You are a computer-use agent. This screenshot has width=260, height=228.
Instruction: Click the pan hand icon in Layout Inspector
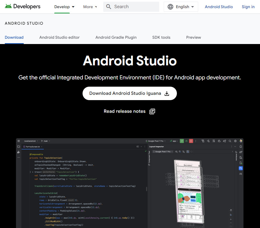pyautogui.click(x=231, y=210)
